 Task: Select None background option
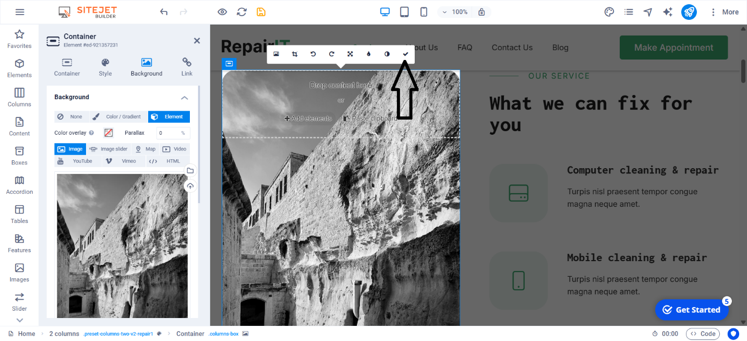click(71, 117)
